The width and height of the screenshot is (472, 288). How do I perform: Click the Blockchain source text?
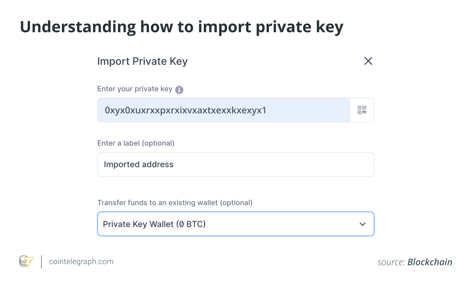point(430,262)
